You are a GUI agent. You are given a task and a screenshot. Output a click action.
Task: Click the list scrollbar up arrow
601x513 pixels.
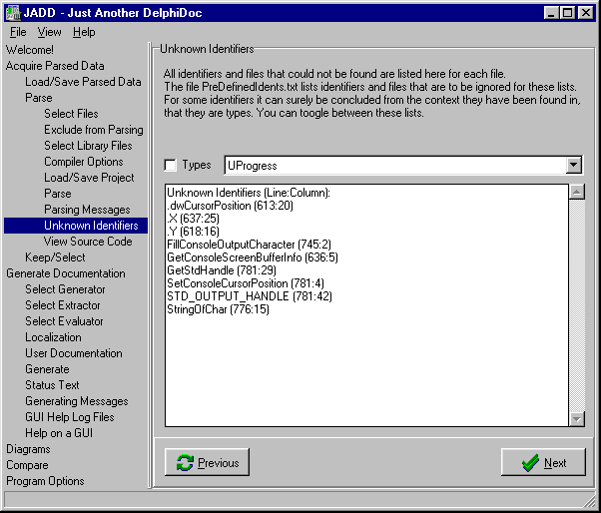pos(576,192)
